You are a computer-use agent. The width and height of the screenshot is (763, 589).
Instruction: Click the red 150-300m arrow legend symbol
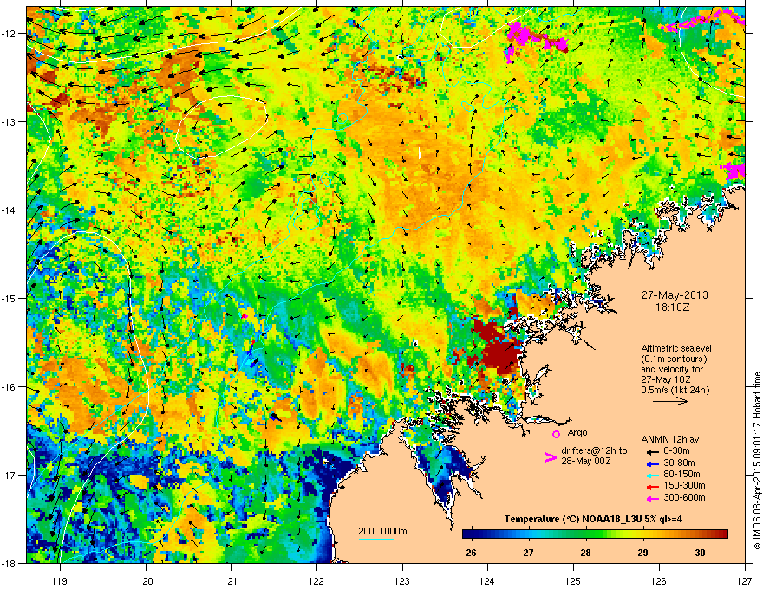(652, 487)
